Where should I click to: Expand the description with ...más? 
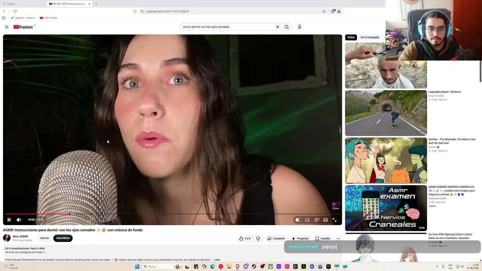(216, 260)
